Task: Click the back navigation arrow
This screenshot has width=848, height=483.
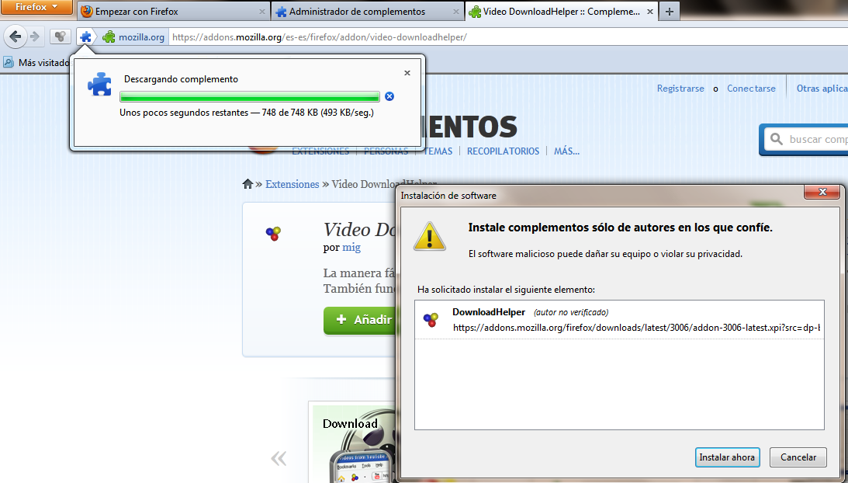Action: point(15,36)
